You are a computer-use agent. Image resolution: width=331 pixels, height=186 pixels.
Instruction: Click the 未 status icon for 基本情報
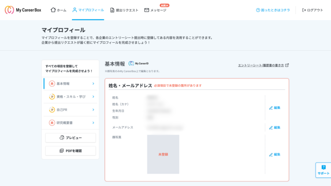coord(52,83)
